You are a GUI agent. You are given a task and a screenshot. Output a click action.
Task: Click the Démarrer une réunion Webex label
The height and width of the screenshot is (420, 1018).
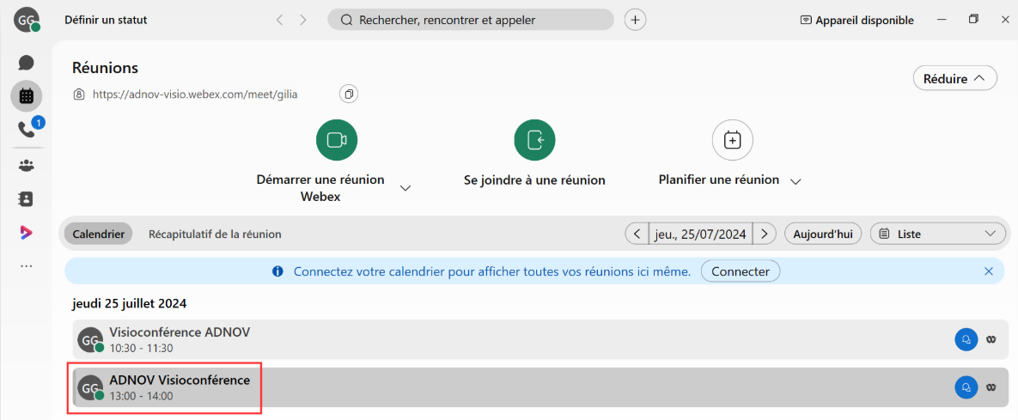coord(320,187)
